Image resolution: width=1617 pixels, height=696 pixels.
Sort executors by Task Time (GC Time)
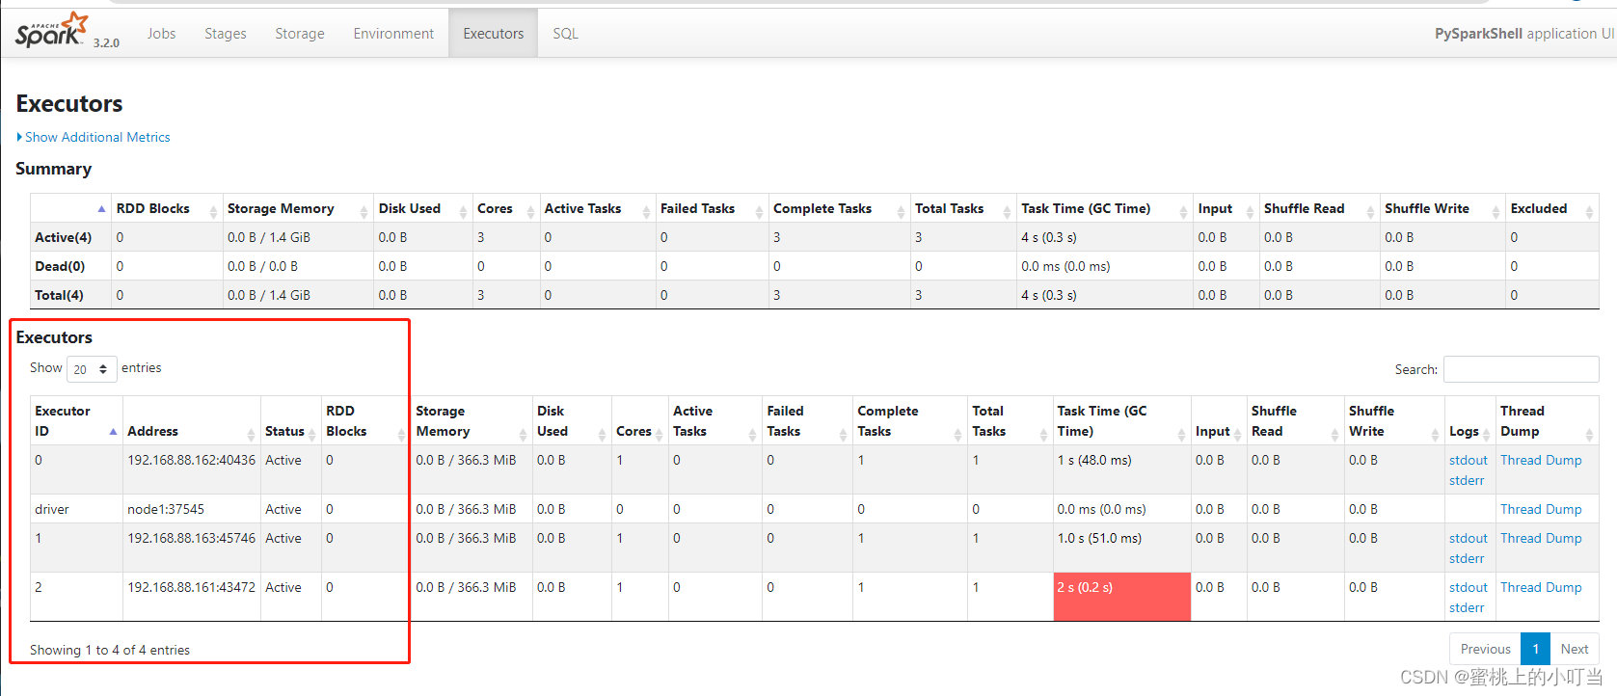tap(1121, 421)
